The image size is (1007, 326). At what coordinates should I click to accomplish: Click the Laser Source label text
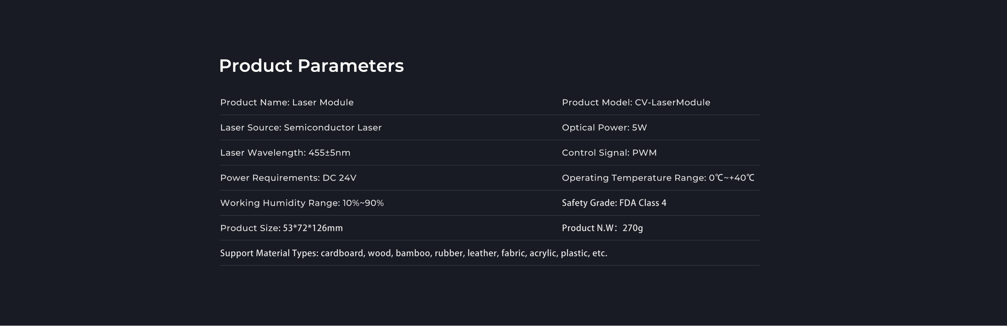[251, 128]
